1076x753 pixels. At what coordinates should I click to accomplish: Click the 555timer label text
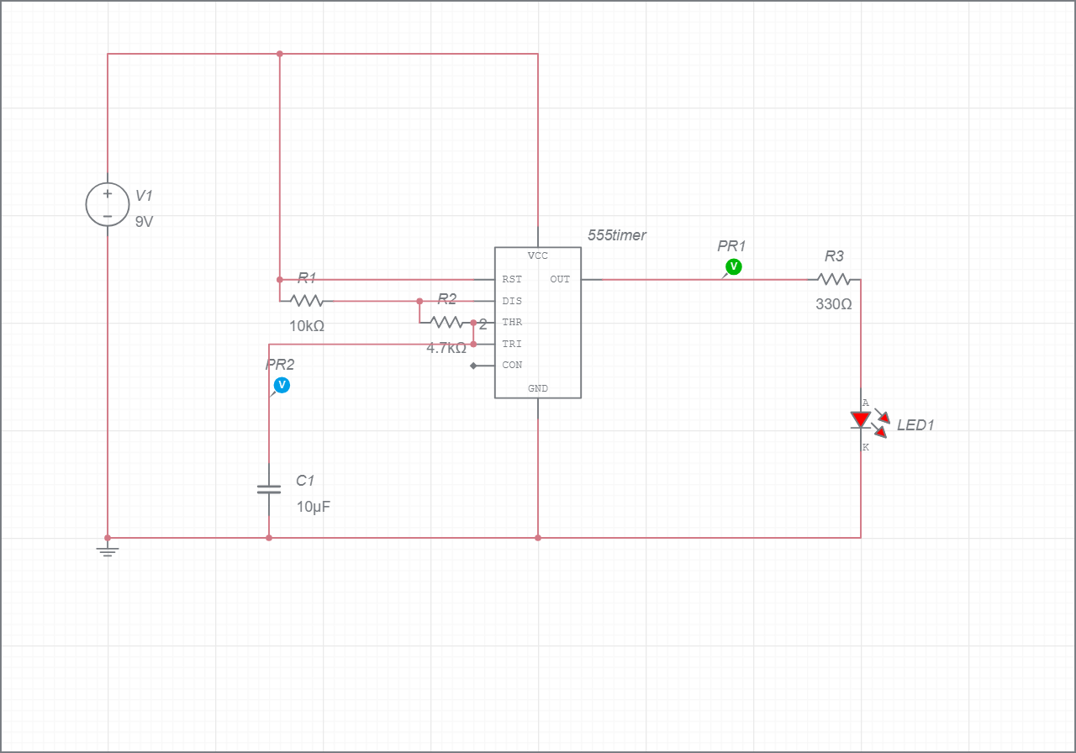coord(617,235)
